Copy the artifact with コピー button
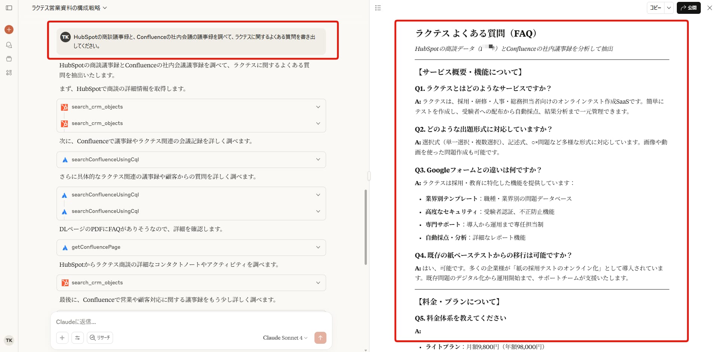 (x=655, y=8)
